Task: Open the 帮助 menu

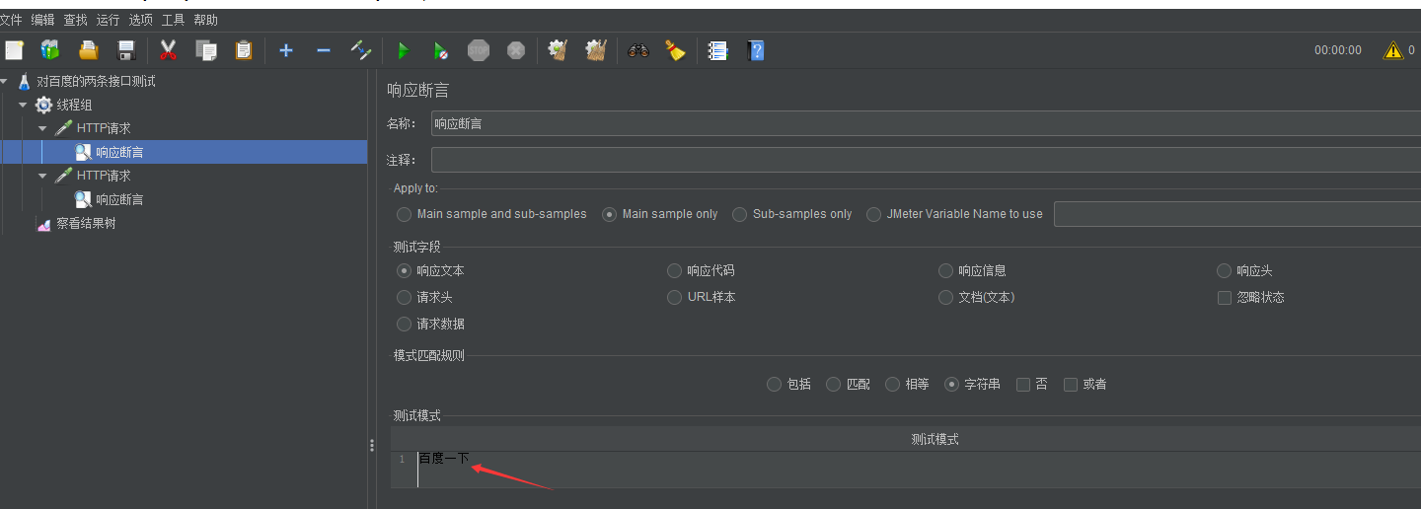Action: pyautogui.click(x=206, y=20)
